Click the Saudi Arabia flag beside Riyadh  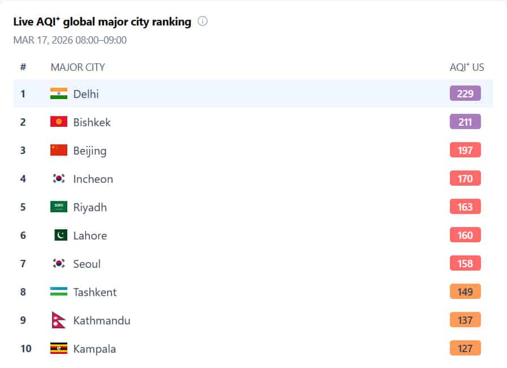58,207
